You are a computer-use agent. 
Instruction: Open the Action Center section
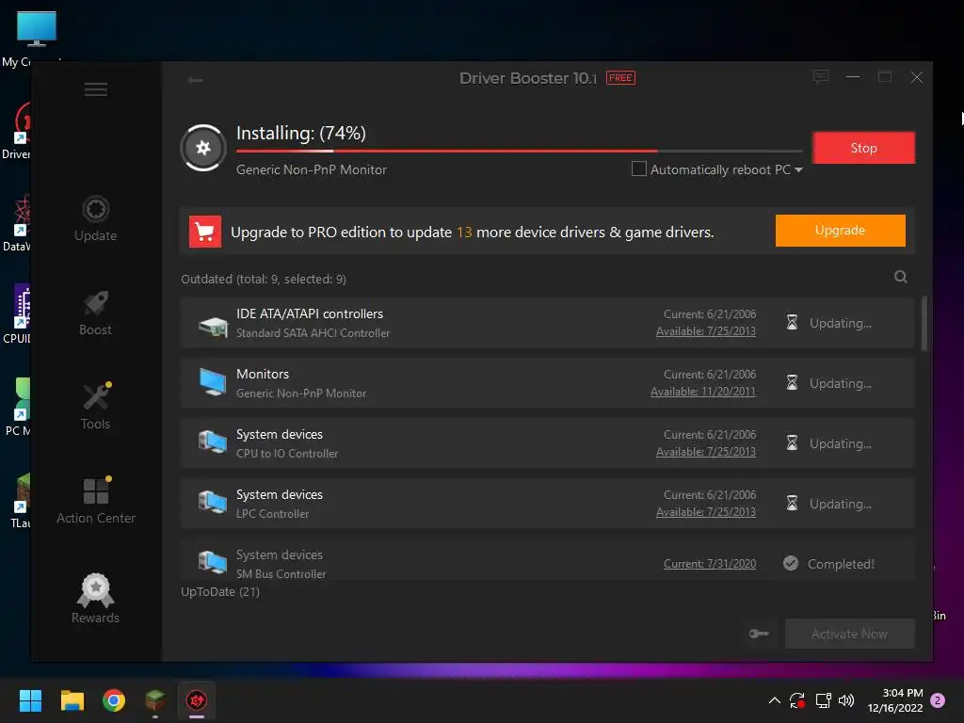point(95,501)
